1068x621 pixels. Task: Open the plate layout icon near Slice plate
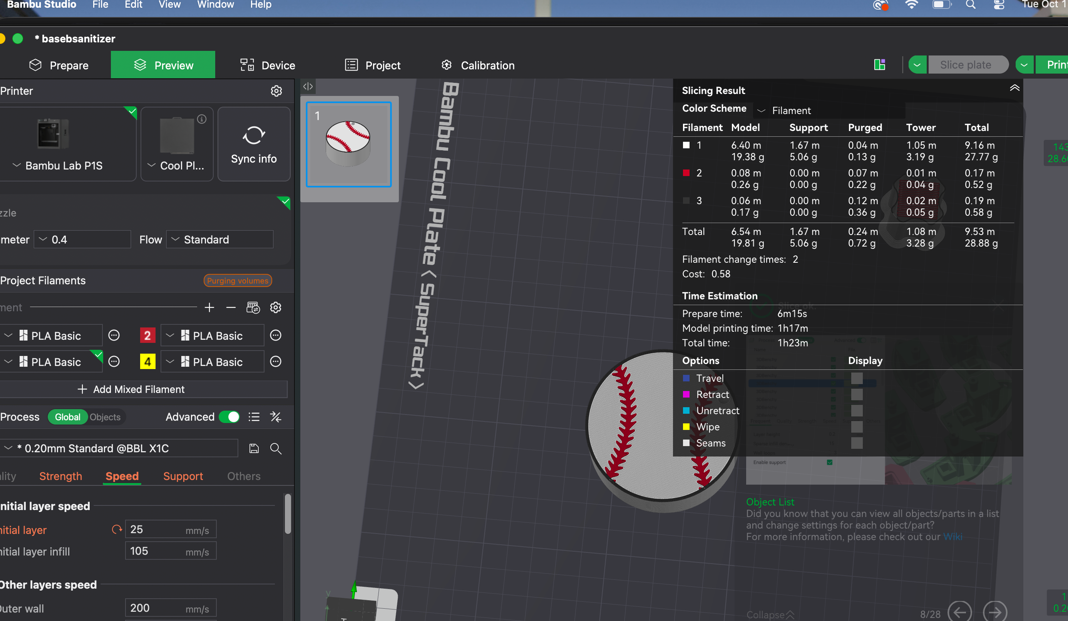879,65
